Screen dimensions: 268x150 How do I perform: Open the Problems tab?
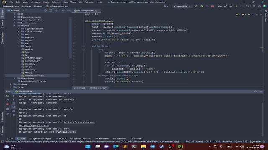(102, 138)
